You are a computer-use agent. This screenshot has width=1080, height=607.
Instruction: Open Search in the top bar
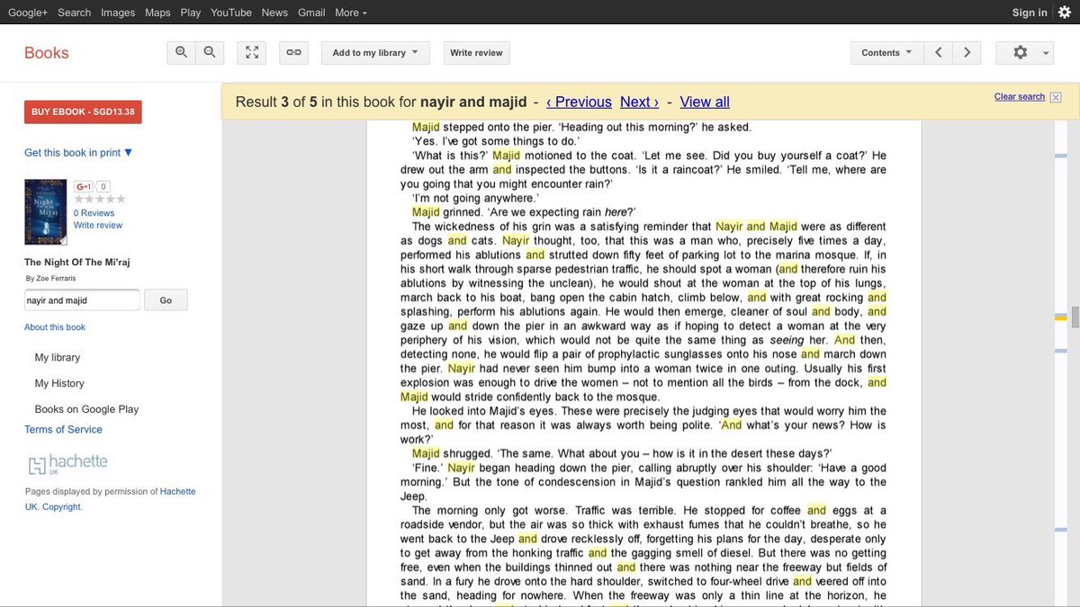pyautogui.click(x=74, y=13)
